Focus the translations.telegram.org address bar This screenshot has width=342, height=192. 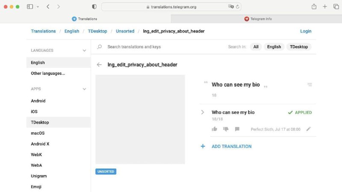pyautogui.click(x=171, y=7)
